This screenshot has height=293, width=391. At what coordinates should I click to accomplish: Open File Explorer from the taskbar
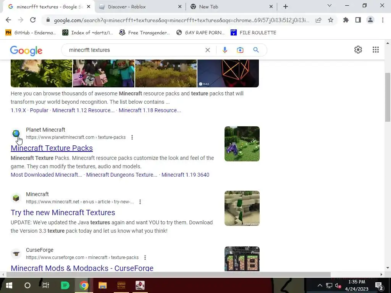pyautogui.click(x=102, y=285)
